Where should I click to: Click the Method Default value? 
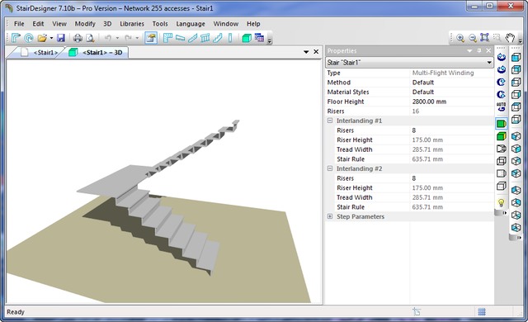pos(452,83)
